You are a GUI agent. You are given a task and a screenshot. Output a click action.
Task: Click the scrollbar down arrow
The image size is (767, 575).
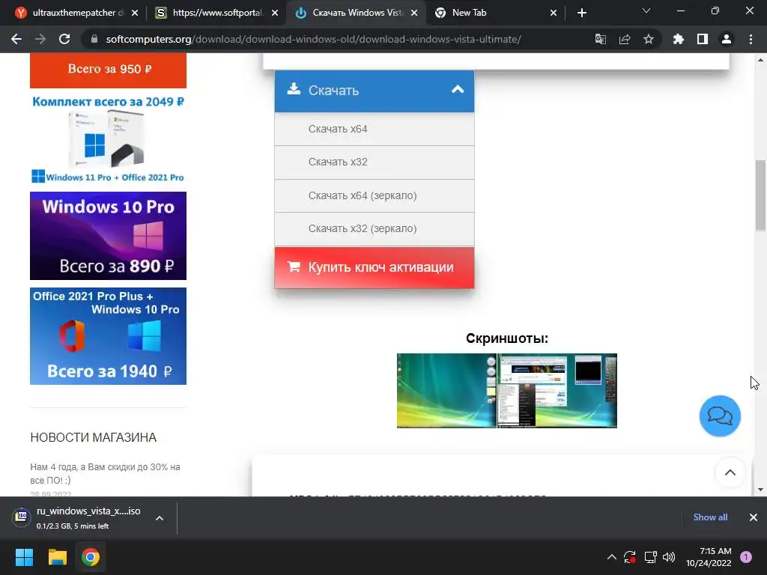click(761, 489)
